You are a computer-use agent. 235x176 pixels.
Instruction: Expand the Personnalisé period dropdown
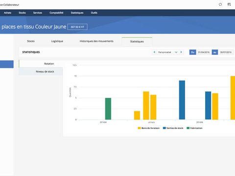tap(167, 52)
